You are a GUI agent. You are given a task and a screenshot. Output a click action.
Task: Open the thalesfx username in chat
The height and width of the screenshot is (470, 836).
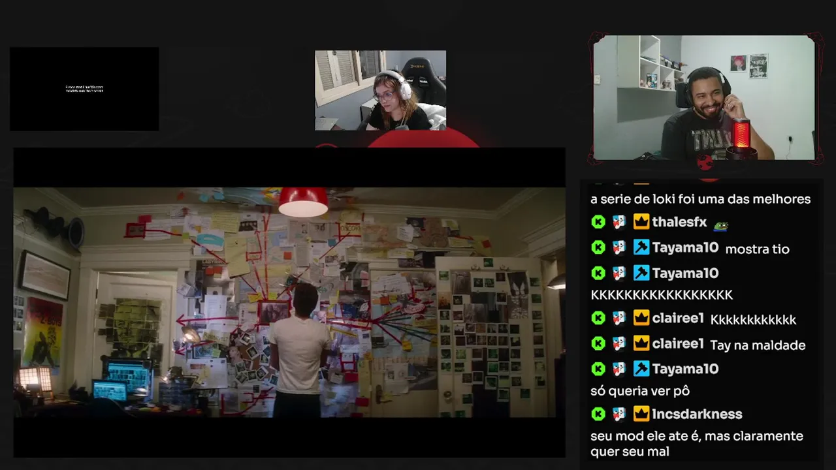pyautogui.click(x=679, y=223)
